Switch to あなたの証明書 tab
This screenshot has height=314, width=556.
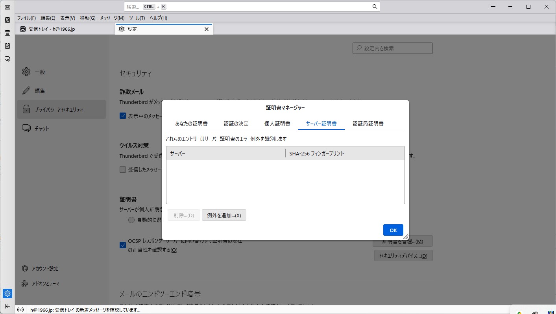pyautogui.click(x=191, y=124)
